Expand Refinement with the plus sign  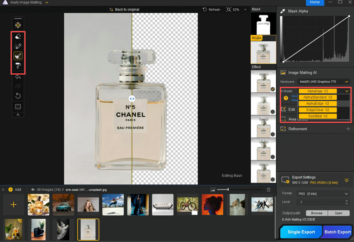tap(348, 129)
